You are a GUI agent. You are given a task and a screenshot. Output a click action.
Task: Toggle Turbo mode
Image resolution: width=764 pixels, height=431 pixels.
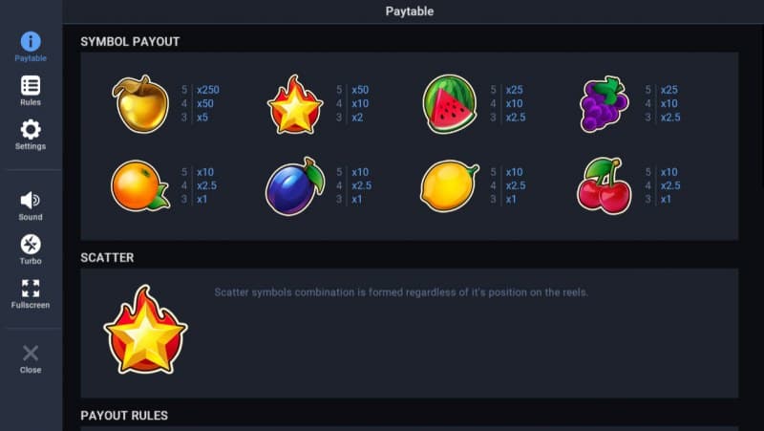[x=31, y=248]
